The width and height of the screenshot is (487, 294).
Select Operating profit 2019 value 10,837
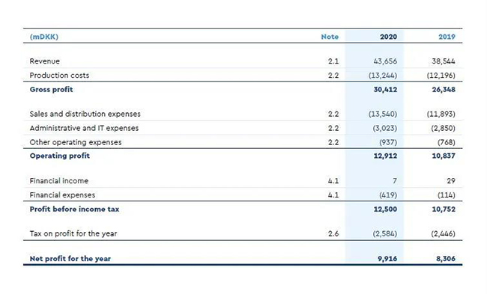coord(444,156)
